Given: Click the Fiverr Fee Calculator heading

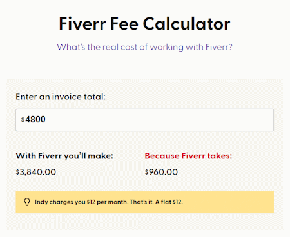Looking at the screenshot, I should (x=144, y=24).
